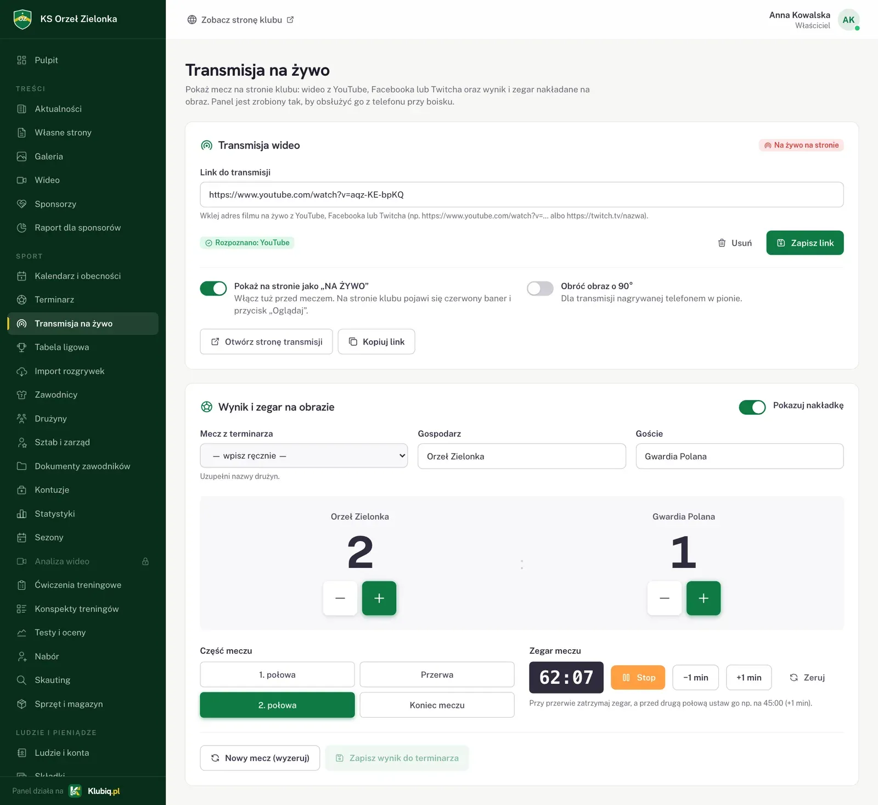Navigate to Ćwiczenia treningowe
The width and height of the screenshot is (878, 805).
[83, 585]
